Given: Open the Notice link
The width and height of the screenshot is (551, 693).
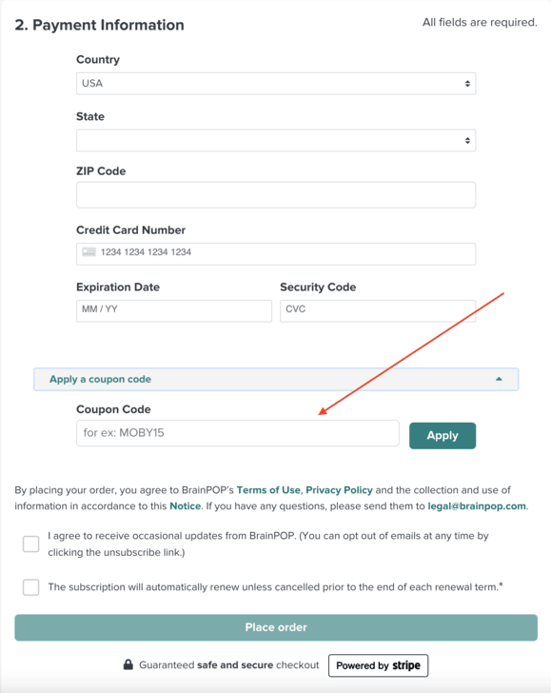Looking at the screenshot, I should [x=186, y=506].
